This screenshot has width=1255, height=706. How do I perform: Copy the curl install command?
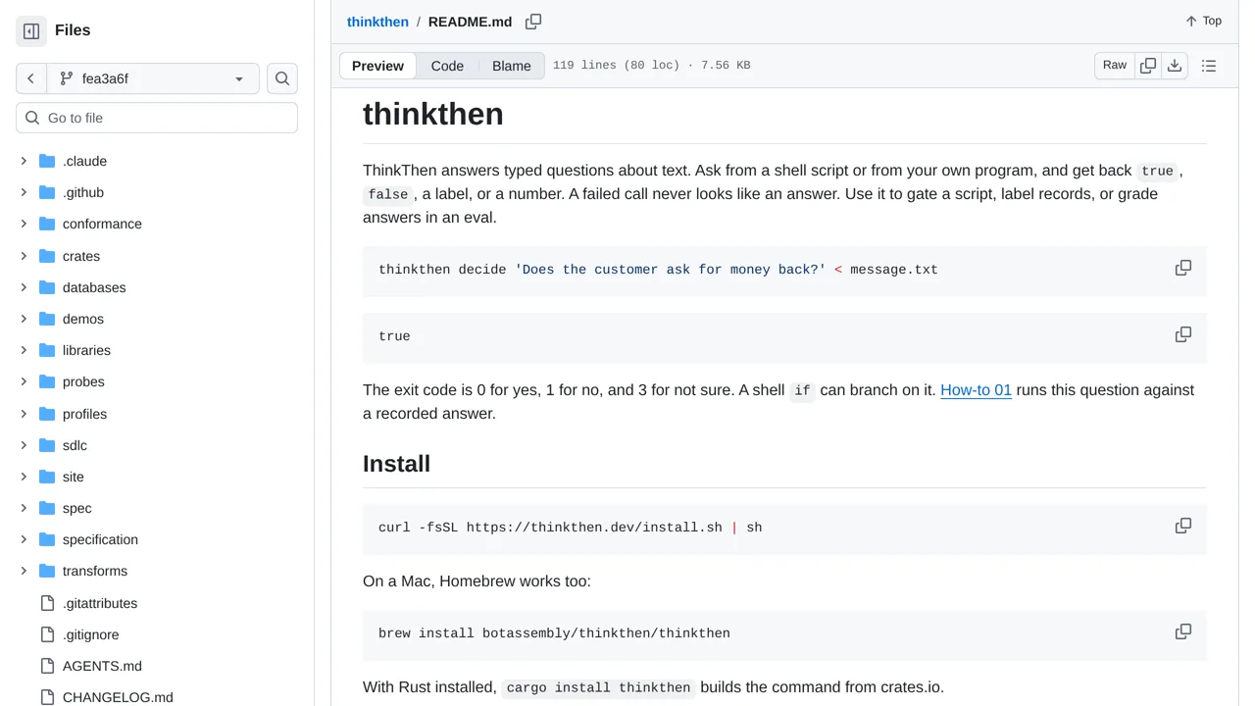(x=1183, y=527)
